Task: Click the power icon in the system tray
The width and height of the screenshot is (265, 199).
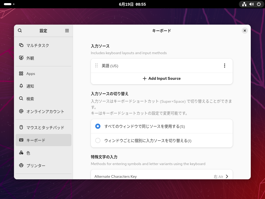Action: 259,4
